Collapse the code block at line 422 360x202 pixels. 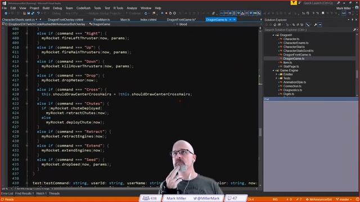tap(27, 103)
